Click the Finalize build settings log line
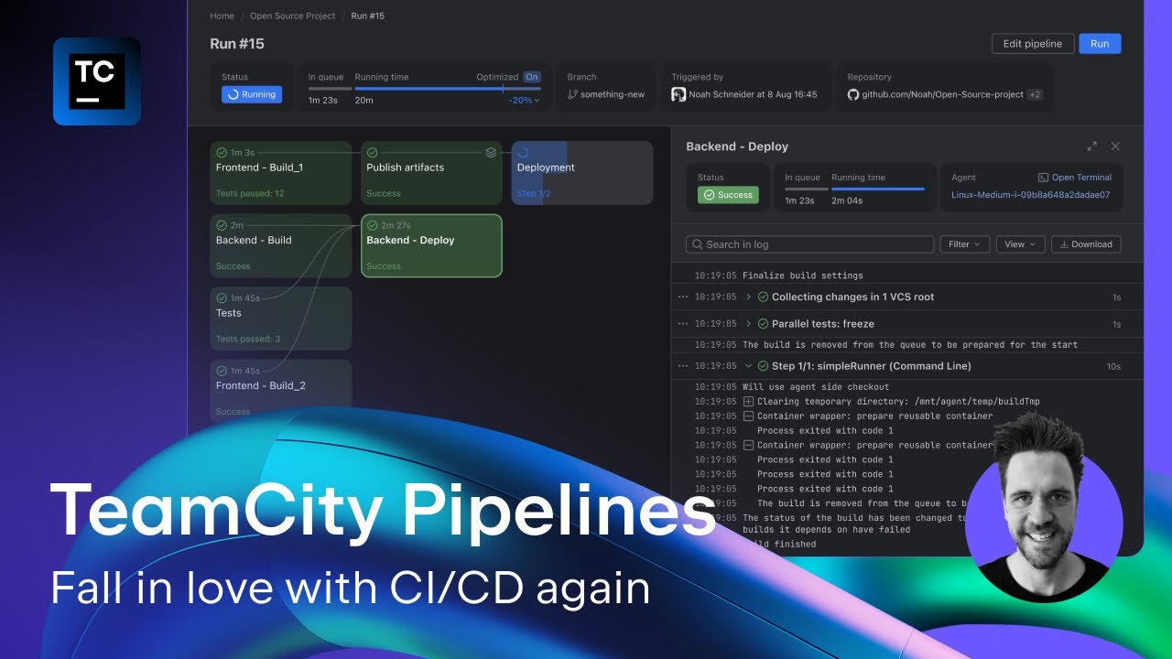 click(x=803, y=275)
